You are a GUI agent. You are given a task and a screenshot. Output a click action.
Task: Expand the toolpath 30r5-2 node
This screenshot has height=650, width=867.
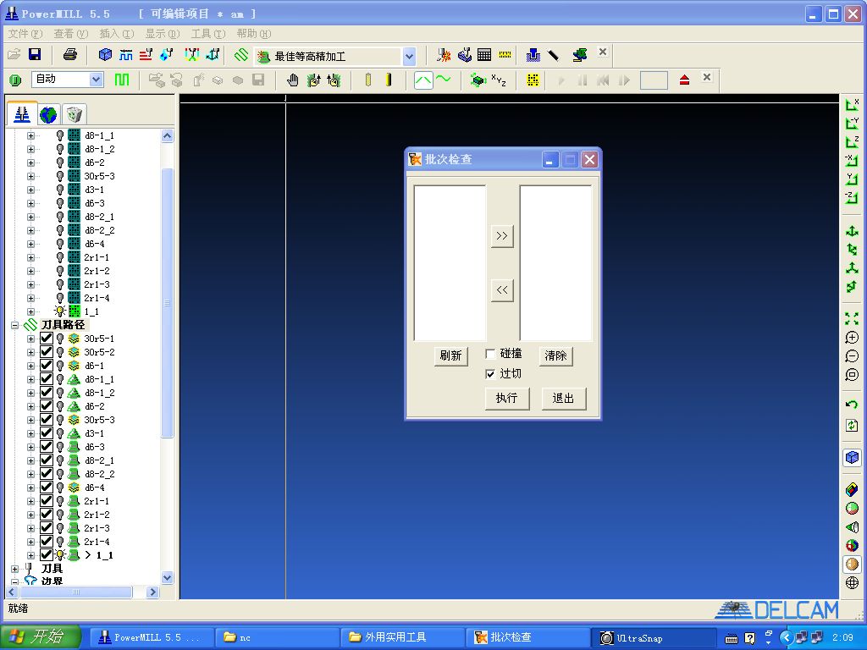pos(31,352)
